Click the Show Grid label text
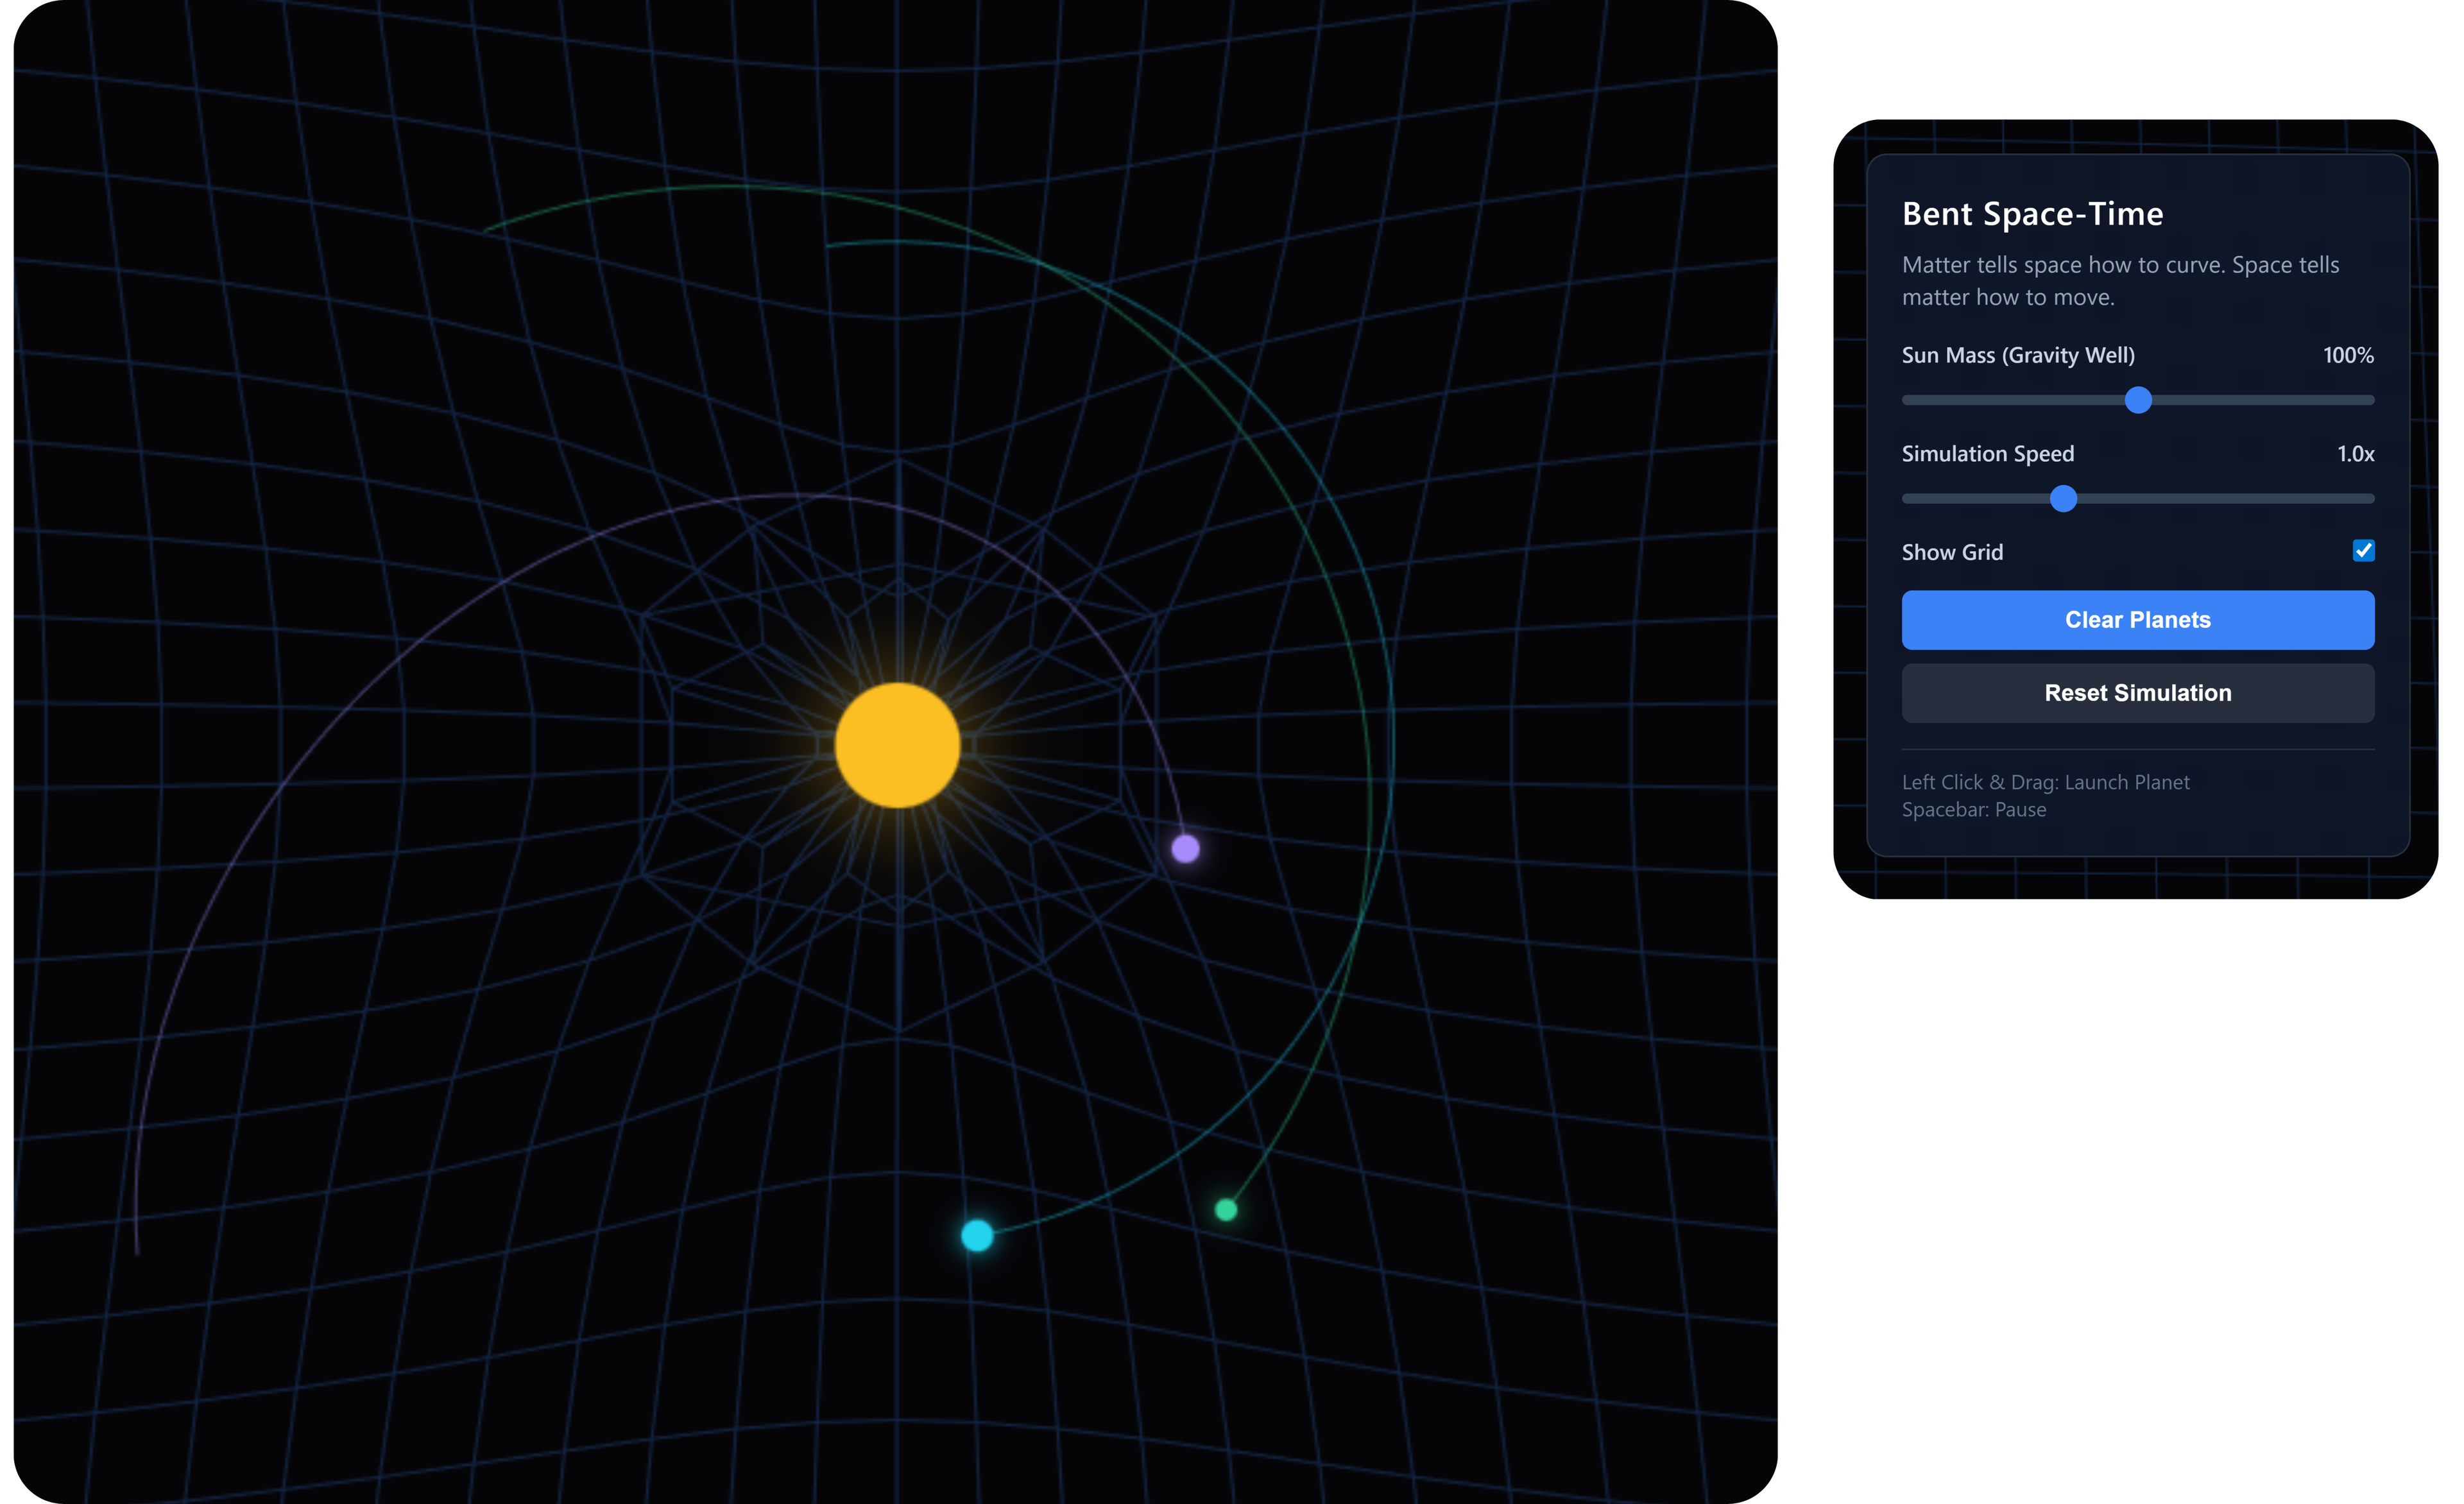The width and height of the screenshot is (2464, 1504). tap(1951, 551)
